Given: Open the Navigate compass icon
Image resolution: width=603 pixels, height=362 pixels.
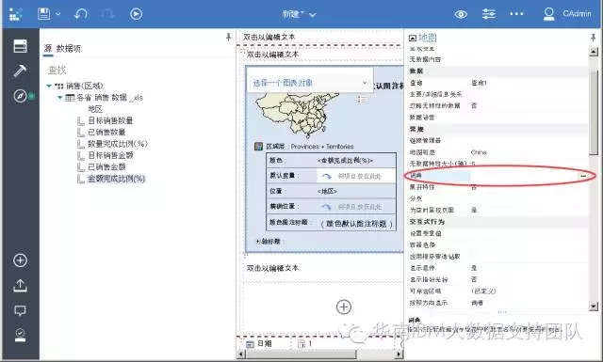Looking at the screenshot, I should (20, 96).
